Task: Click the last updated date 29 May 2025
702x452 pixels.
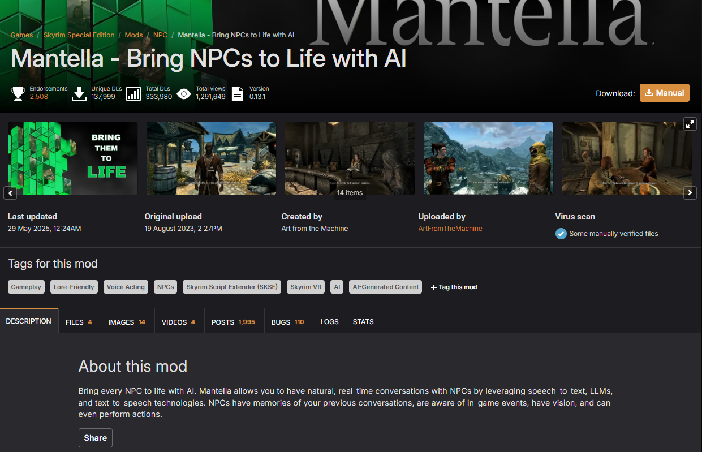Action: pos(44,229)
